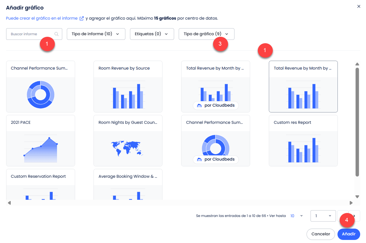
Task: Click the search magnifier icon
Action: (56, 34)
